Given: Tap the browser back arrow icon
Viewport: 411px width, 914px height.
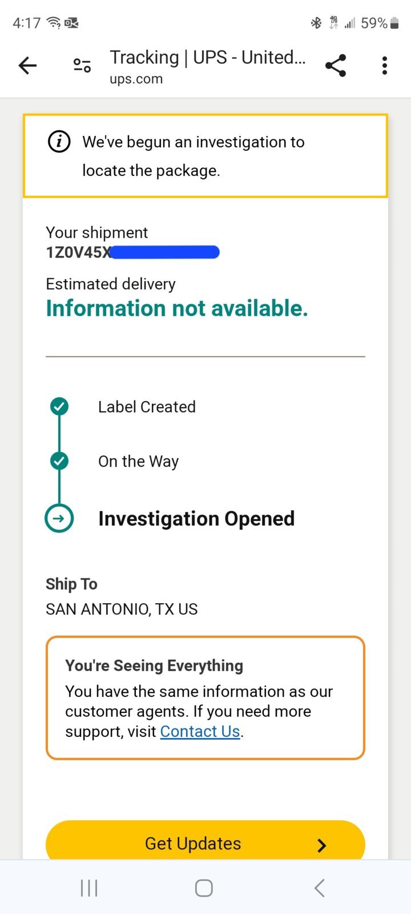Looking at the screenshot, I should click(27, 66).
